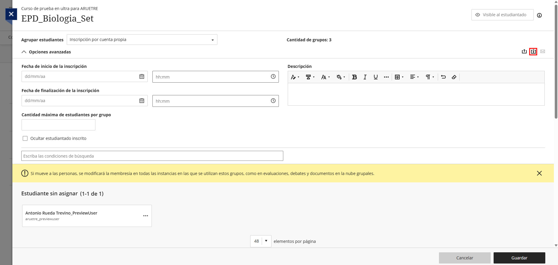Clear formatting with eraser icon
Viewport: 558px width, 265px height.
point(454,77)
